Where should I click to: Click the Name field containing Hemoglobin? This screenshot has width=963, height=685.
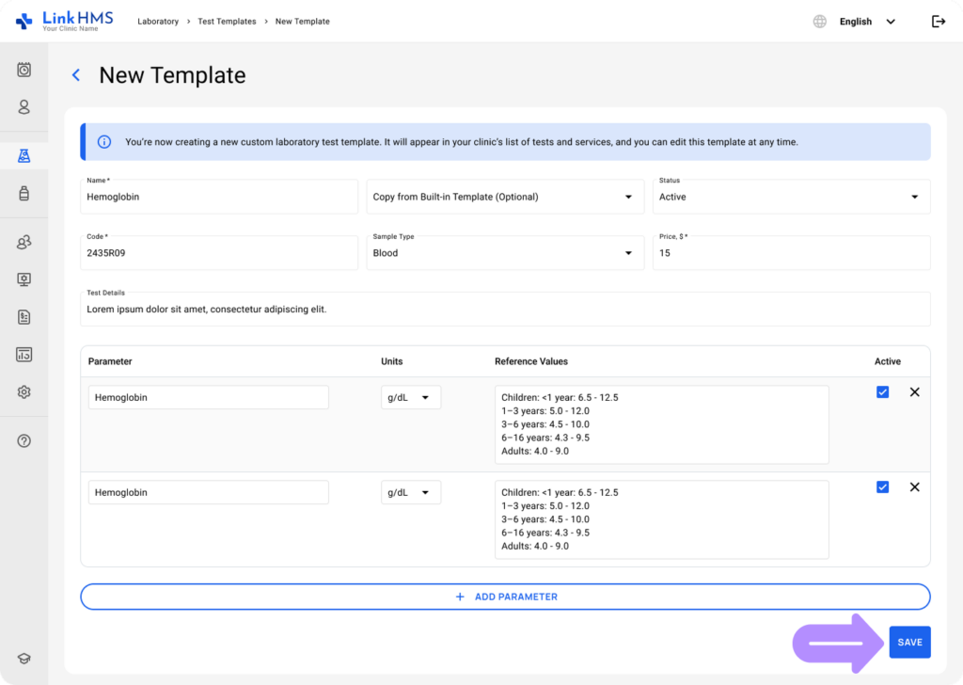tap(219, 197)
